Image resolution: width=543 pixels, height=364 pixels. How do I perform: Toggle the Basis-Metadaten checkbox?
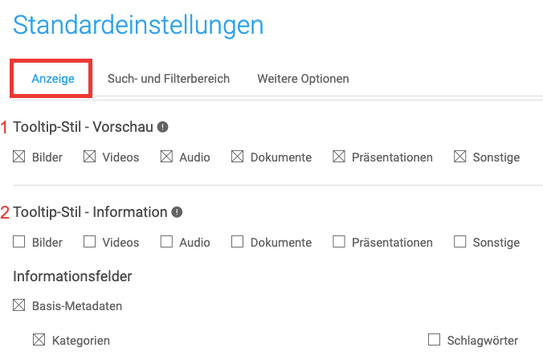pos(19,305)
